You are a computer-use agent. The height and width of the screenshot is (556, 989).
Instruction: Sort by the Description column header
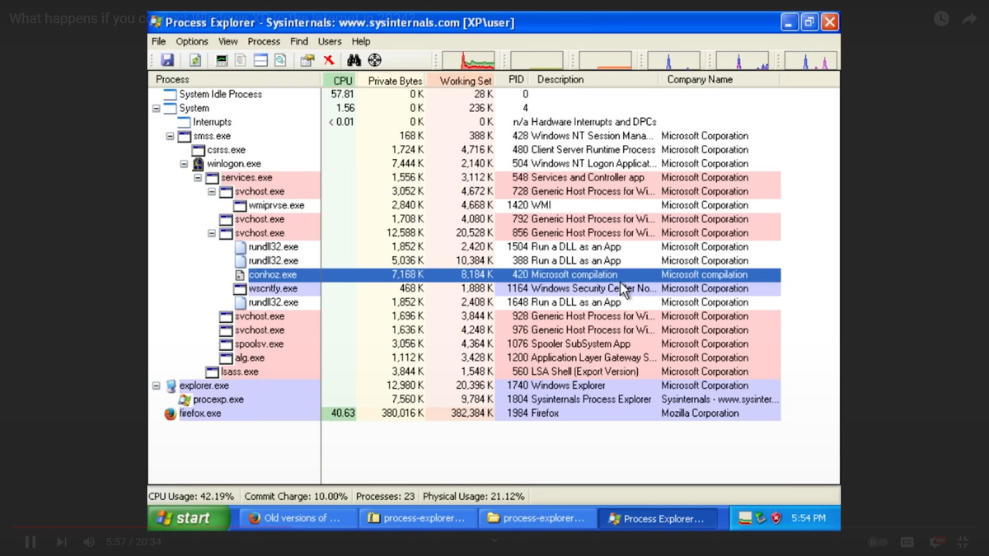594,80
